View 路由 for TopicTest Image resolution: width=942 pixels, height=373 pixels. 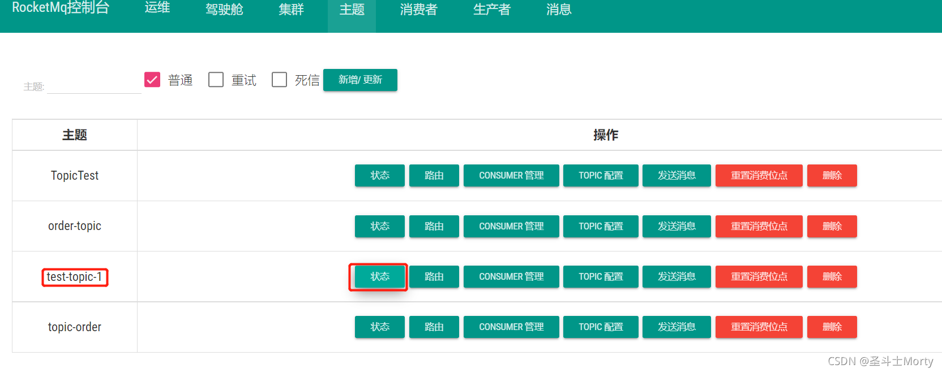(x=434, y=175)
